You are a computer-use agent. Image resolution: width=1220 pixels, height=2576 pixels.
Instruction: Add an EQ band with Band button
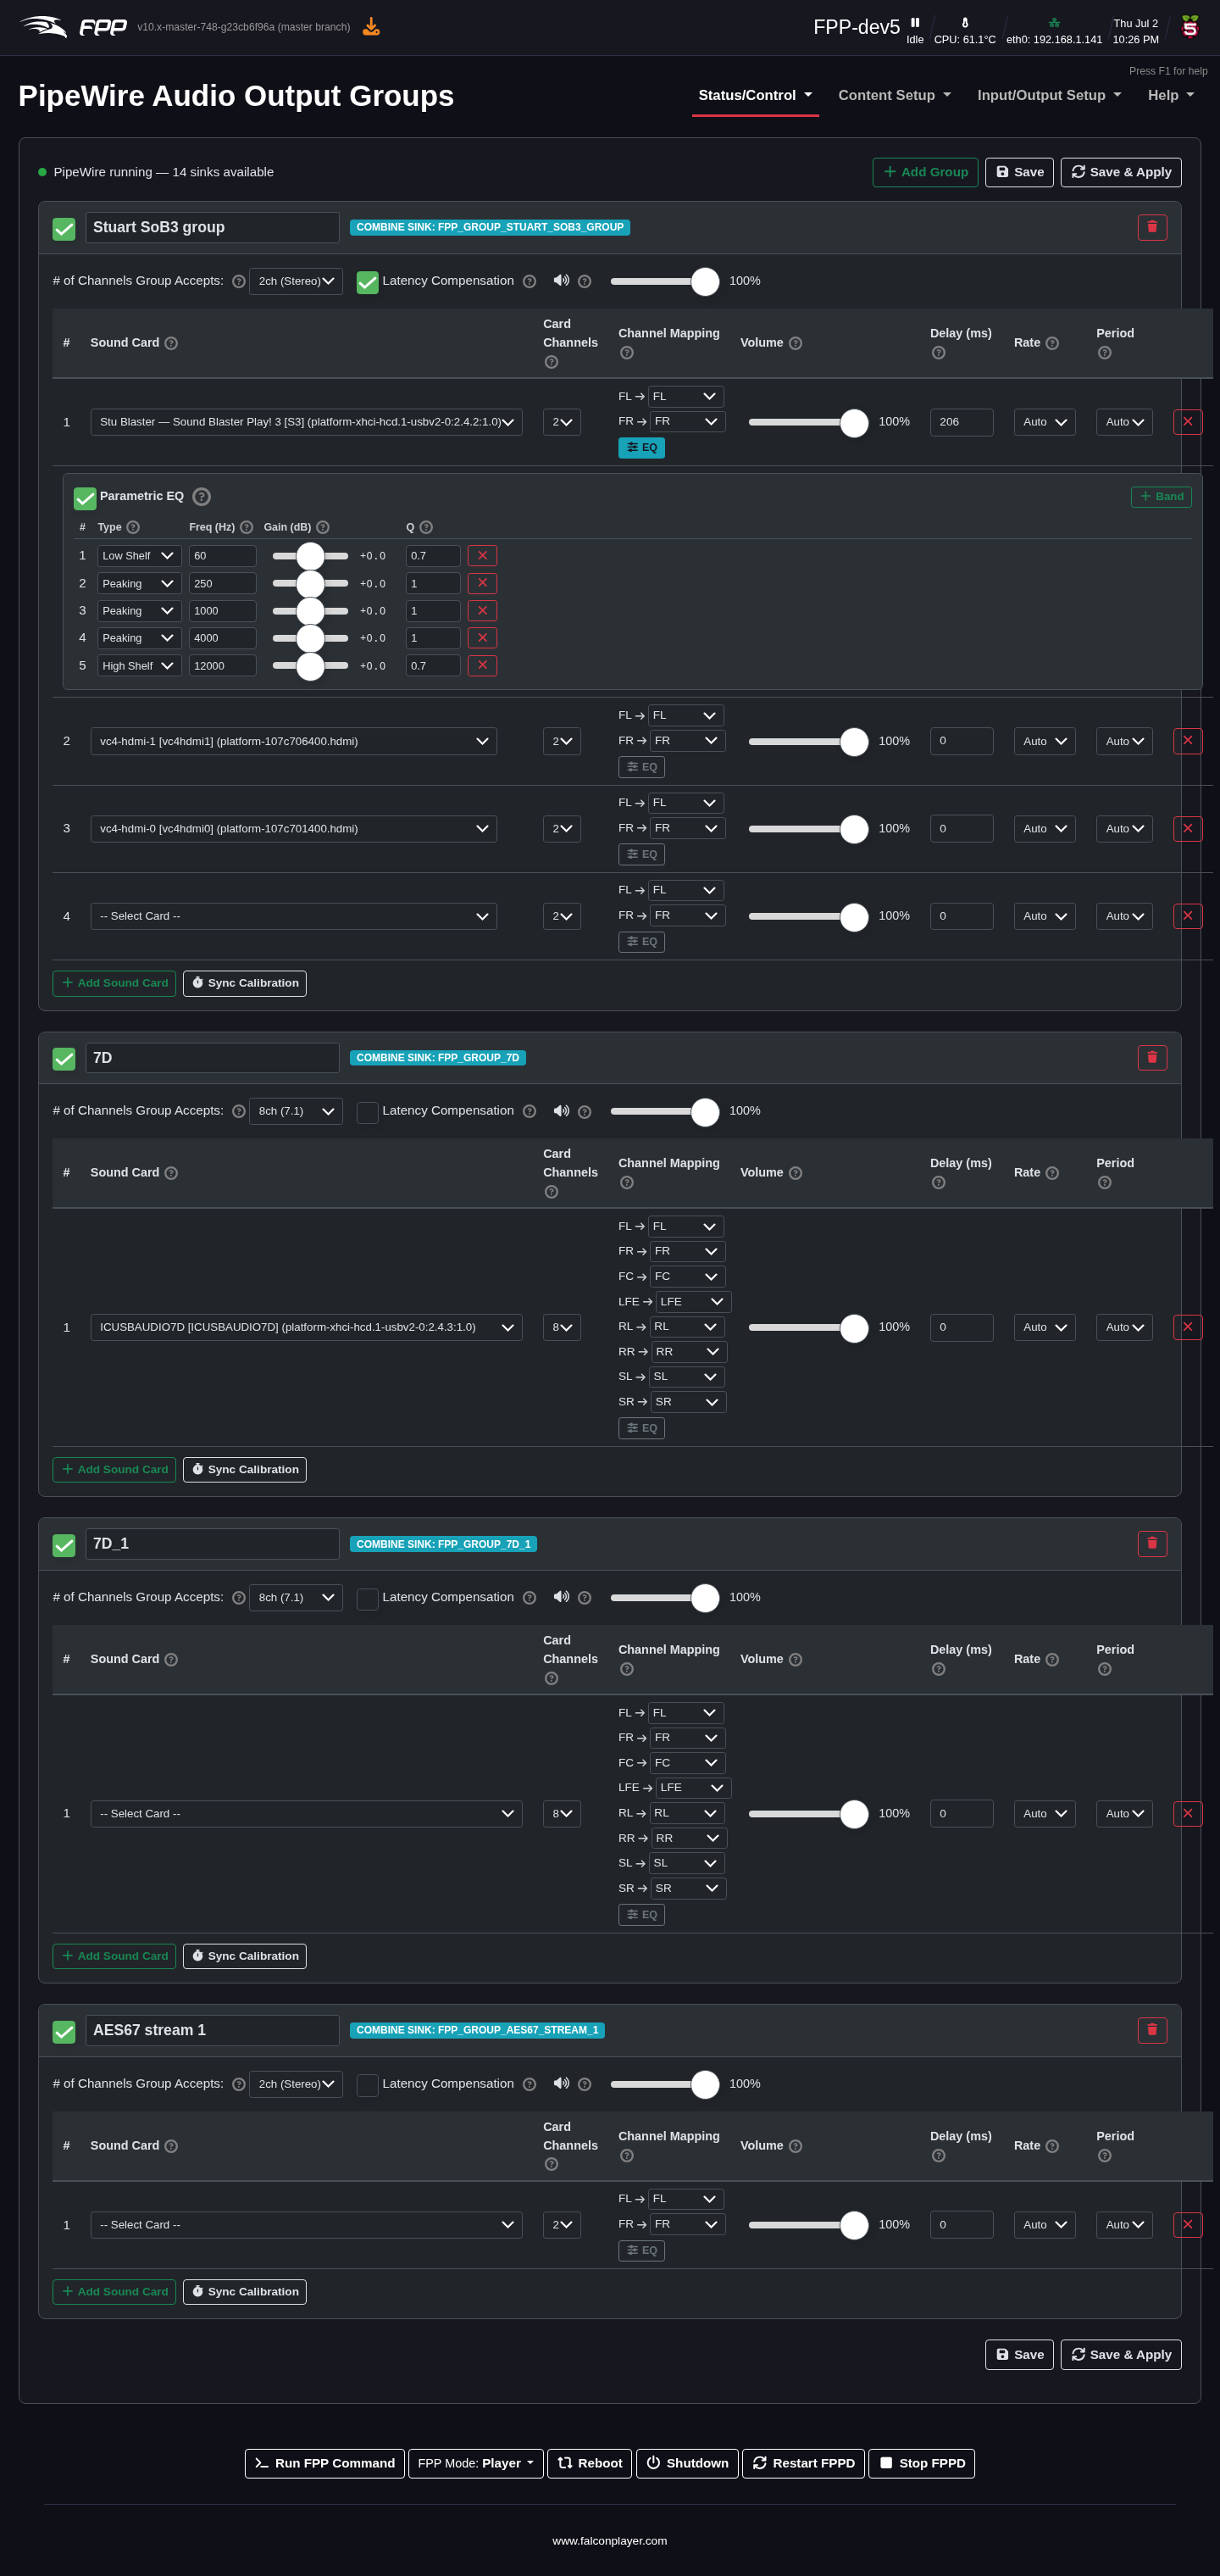click(1161, 496)
